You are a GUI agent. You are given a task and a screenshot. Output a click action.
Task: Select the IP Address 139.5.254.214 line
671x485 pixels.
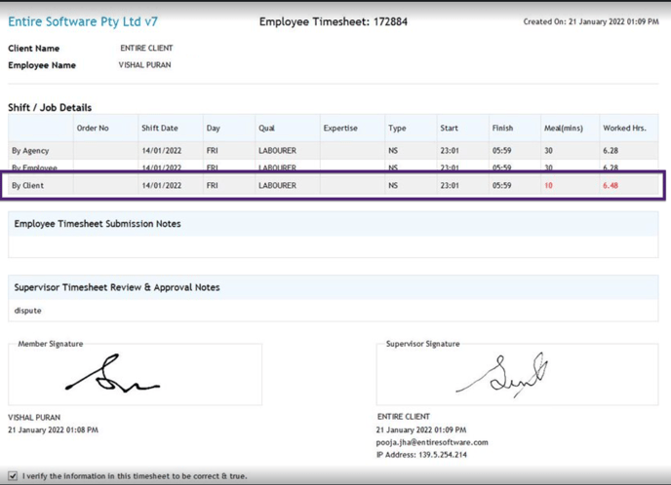point(421,455)
